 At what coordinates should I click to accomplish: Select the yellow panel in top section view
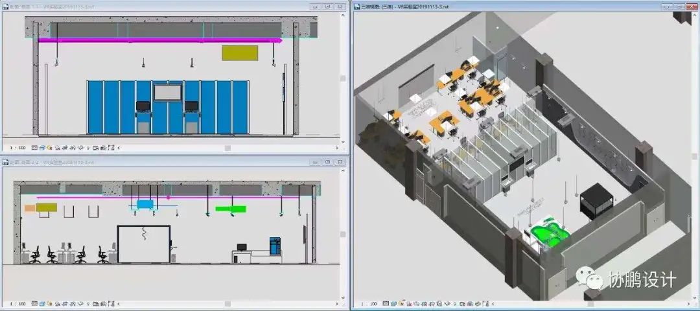click(x=239, y=53)
